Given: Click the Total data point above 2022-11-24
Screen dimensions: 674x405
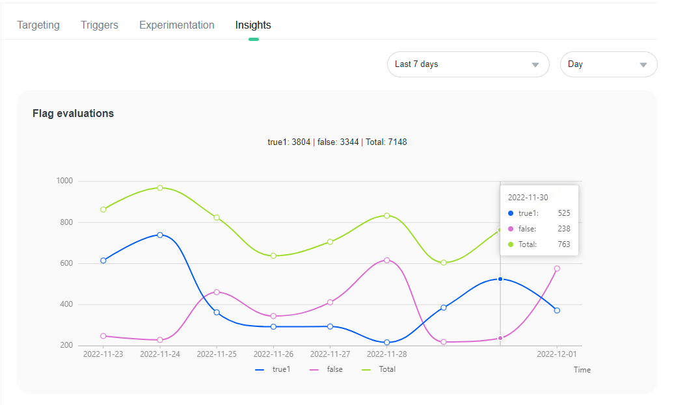Looking at the screenshot, I should [160, 188].
